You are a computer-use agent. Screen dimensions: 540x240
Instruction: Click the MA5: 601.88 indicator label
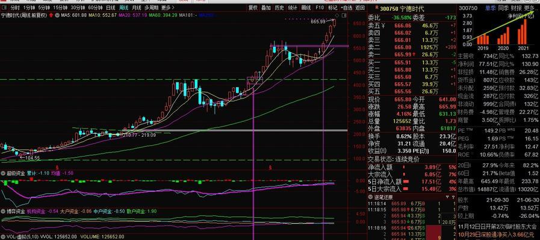pos(73,15)
